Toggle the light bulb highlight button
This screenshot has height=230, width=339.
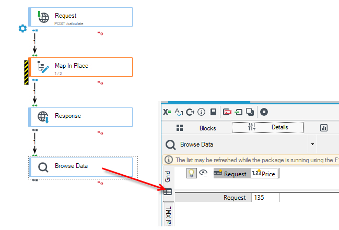(192, 173)
